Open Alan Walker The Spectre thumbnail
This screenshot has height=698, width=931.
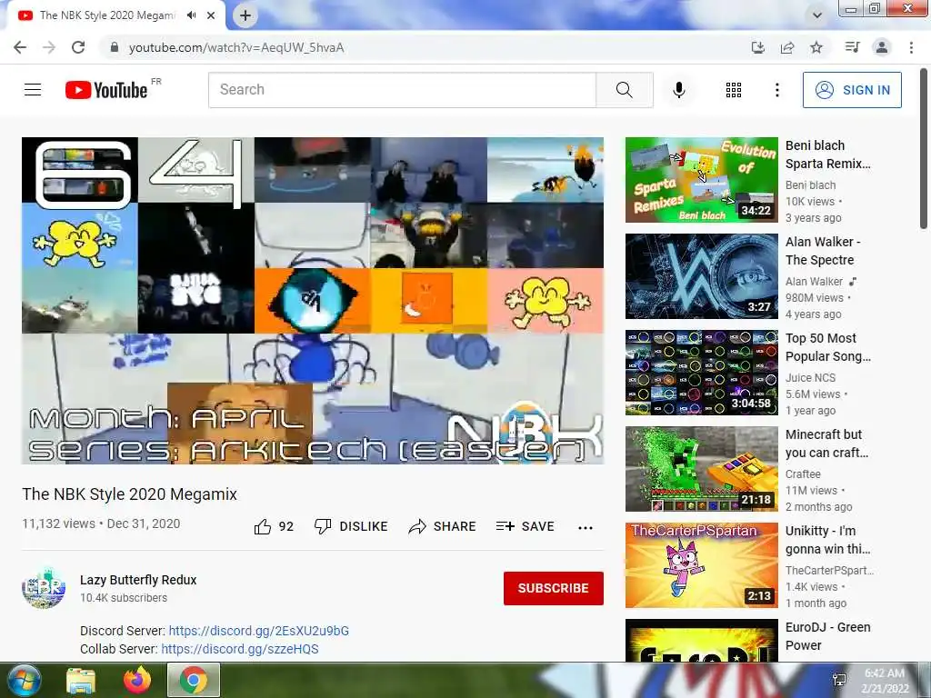coord(702,276)
